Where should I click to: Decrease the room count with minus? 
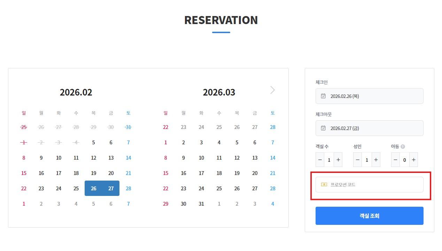(x=320, y=160)
